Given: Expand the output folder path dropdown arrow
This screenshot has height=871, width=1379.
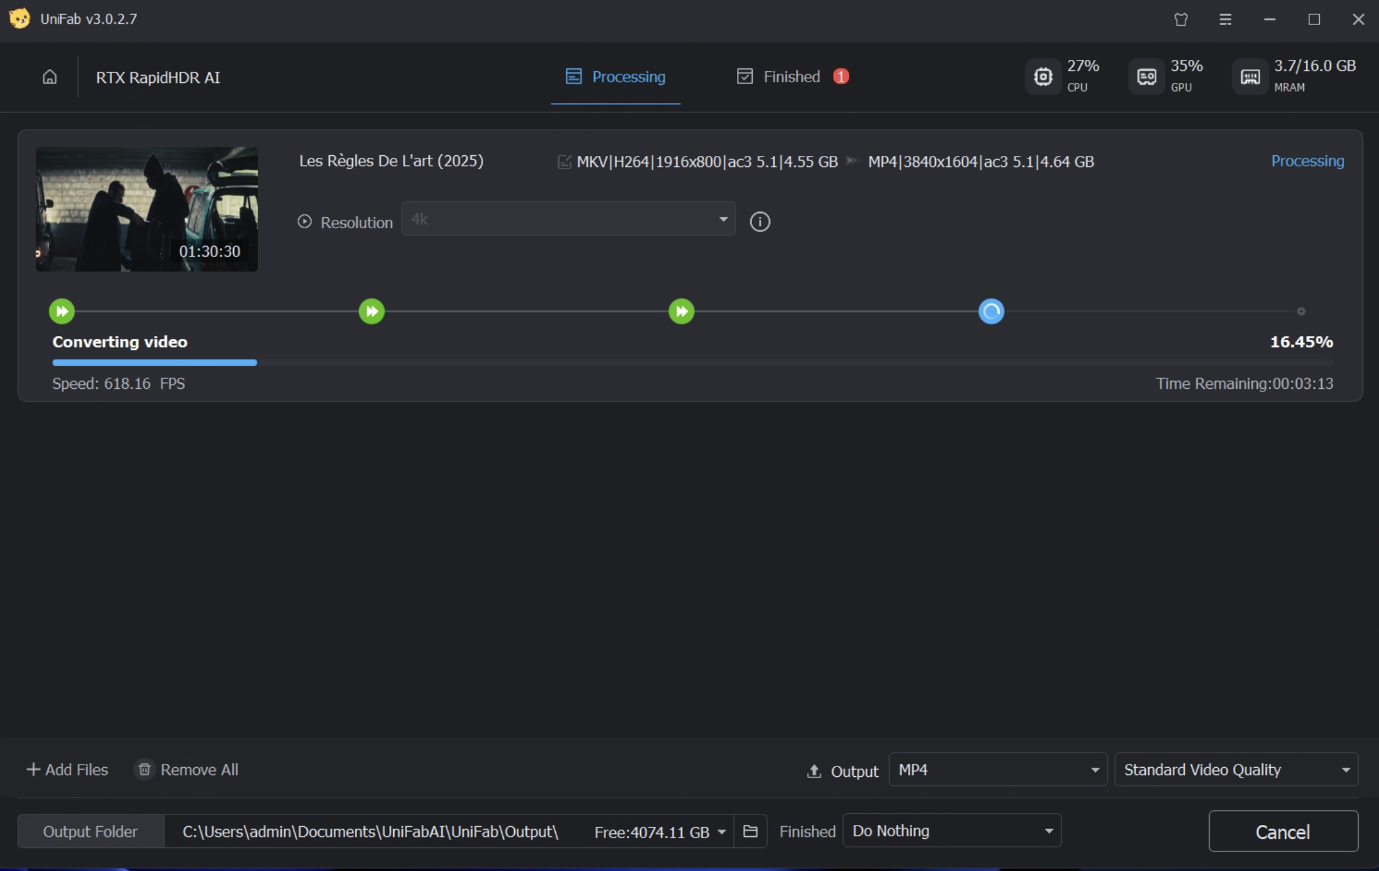Looking at the screenshot, I should [x=722, y=832].
